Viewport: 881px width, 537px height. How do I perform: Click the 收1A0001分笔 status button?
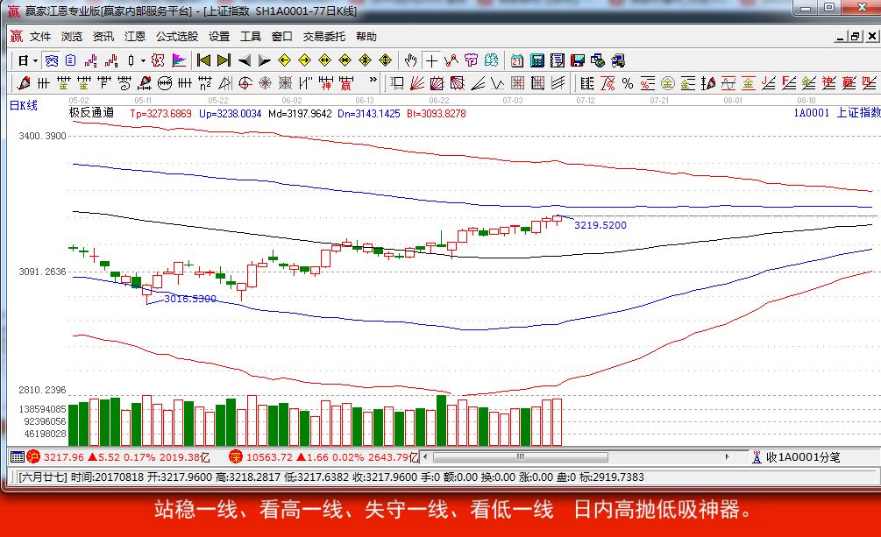(796, 457)
